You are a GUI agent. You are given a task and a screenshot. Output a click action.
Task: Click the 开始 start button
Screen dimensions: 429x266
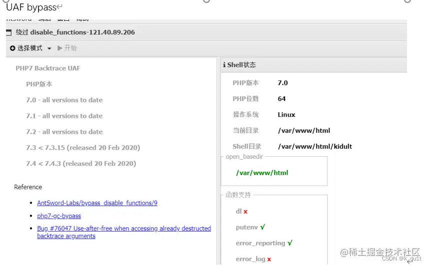67,48
